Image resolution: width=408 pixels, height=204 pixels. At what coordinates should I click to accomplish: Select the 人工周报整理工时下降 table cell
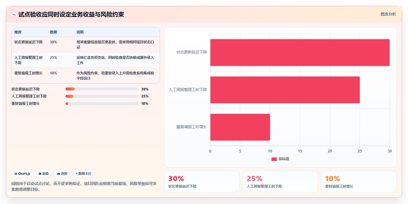(x=29, y=60)
